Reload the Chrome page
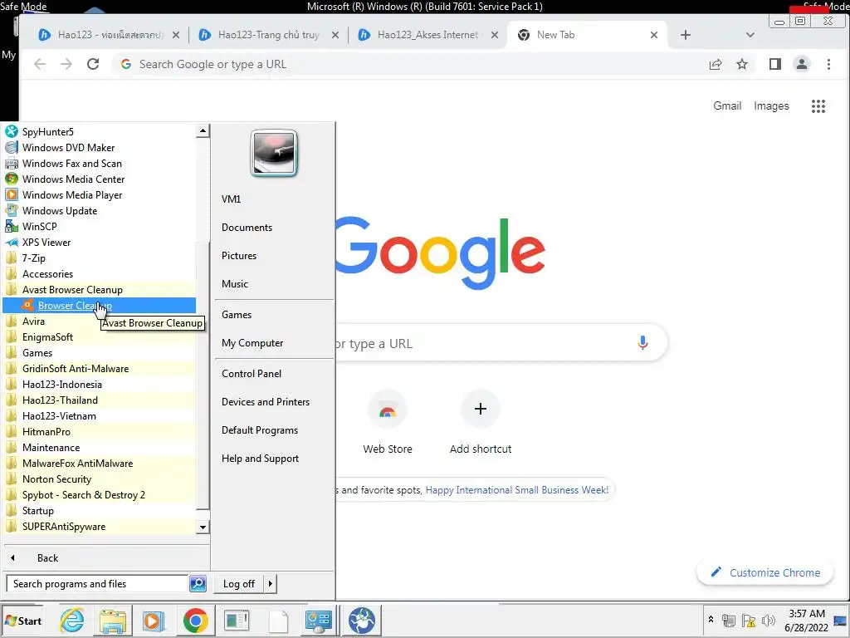Screen dimensions: 850x638 pos(93,64)
